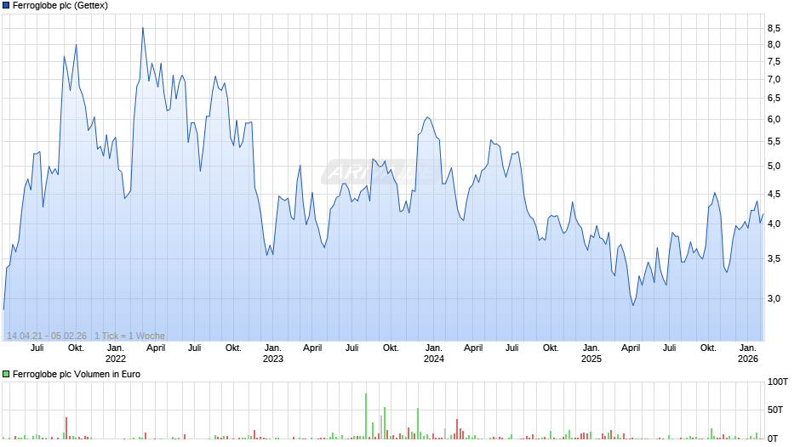Click the "Jan. 2023" axis label

click(x=273, y=354)
